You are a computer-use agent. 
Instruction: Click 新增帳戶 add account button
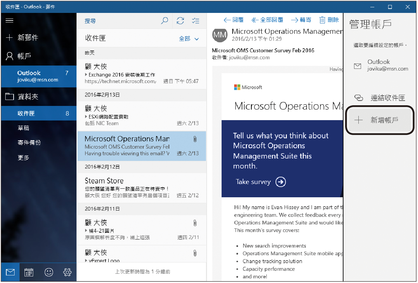380,120
